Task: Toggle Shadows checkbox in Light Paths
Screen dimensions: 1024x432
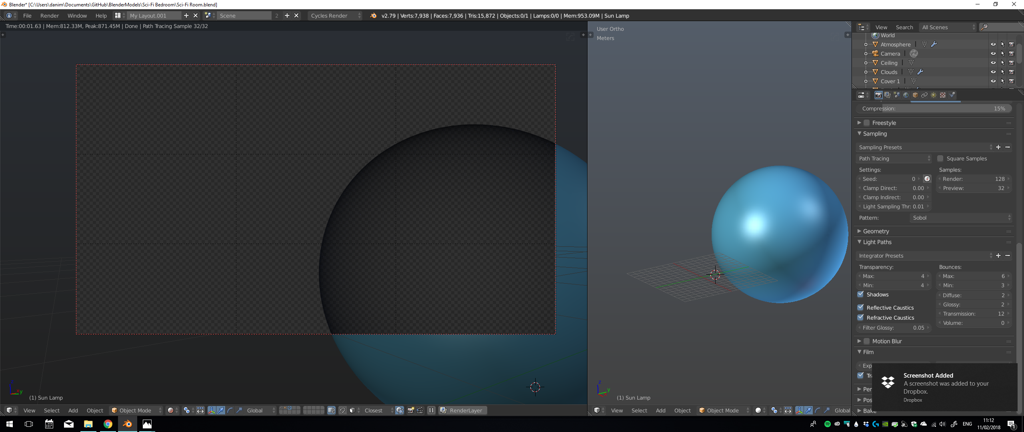Action: (861, 294)
